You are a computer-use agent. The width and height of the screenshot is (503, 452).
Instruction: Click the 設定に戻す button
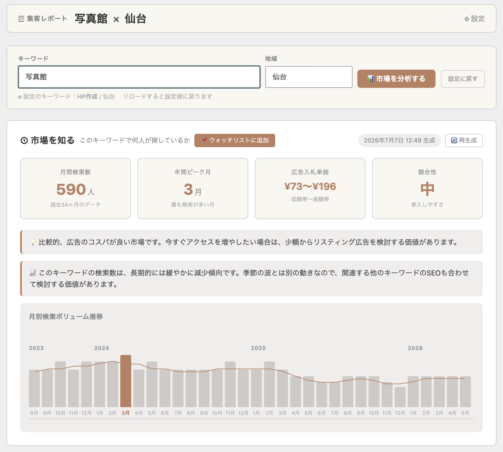coord(463,79)
